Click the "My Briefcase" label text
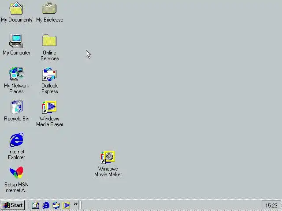 point(50,20)
